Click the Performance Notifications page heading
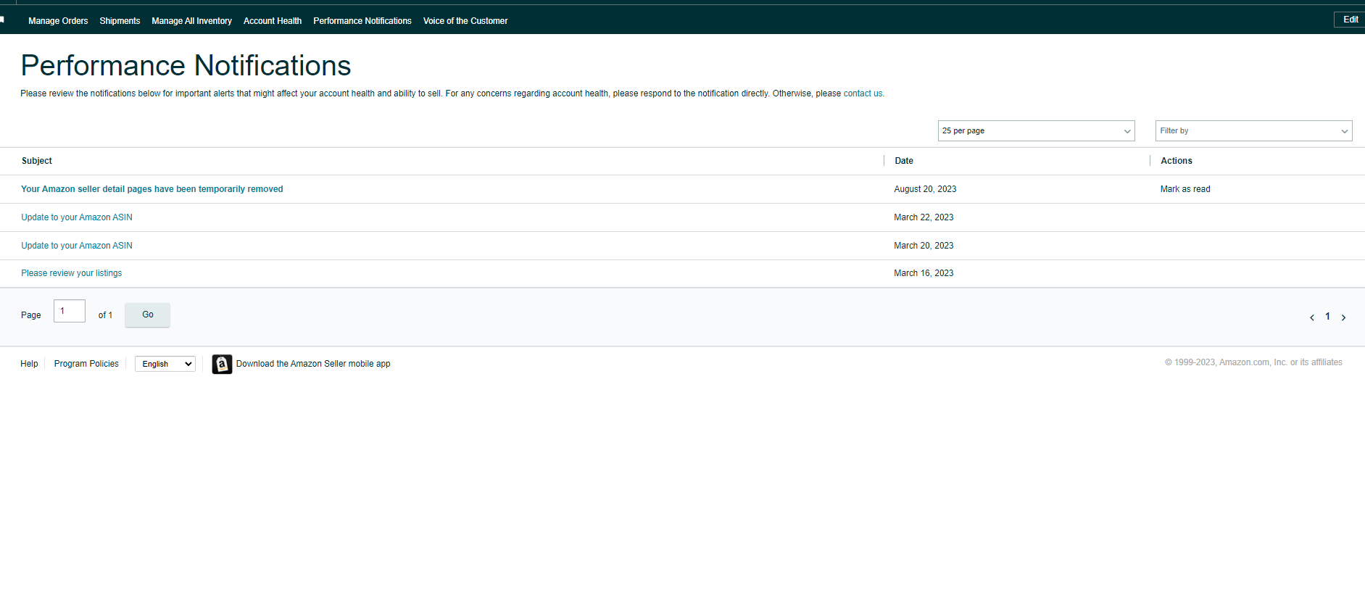 tap(186, 65)
